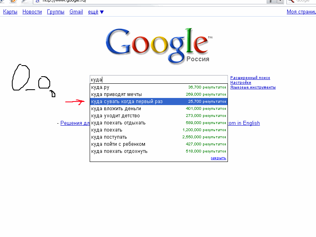Close suggestions with закрыть link
The width and height of the screenshot is (316, 237).
tap(218, 158)
